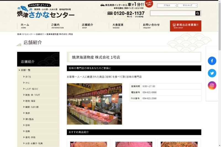This screenshot has width=221, height=147.
Task: Open the 大食堂渚 NAGISA menu
Action: (x=118, y=26)
